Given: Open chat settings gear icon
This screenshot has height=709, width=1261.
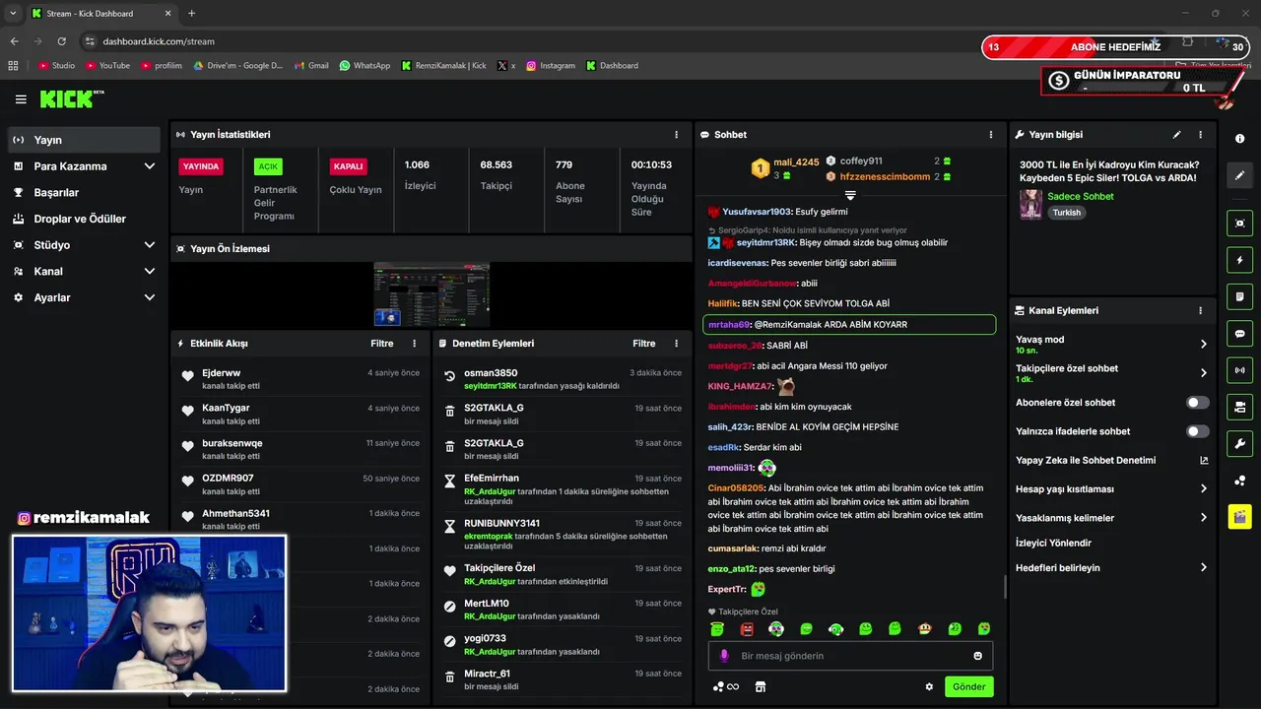Looking at the screenshot, I should pos(929,687).
